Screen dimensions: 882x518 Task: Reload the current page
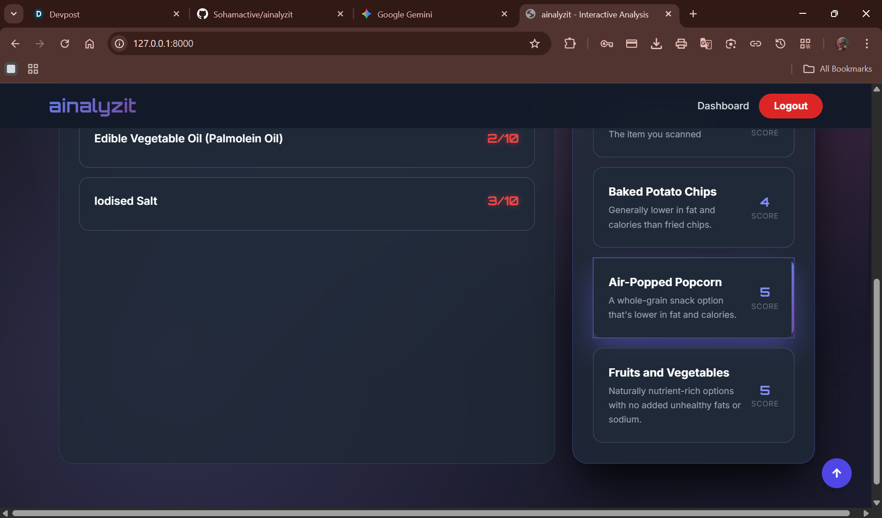click(65, 44)
